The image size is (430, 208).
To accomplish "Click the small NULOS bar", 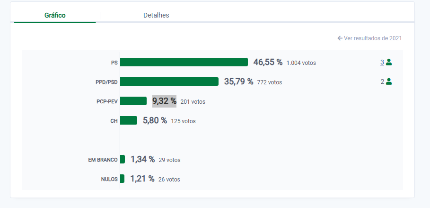I will click(x=122, y=179).
